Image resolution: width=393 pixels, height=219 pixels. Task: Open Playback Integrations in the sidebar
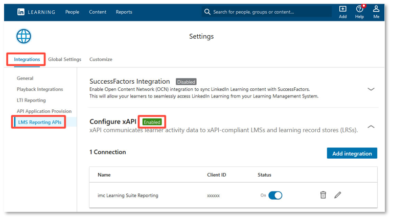pos(40,89)
